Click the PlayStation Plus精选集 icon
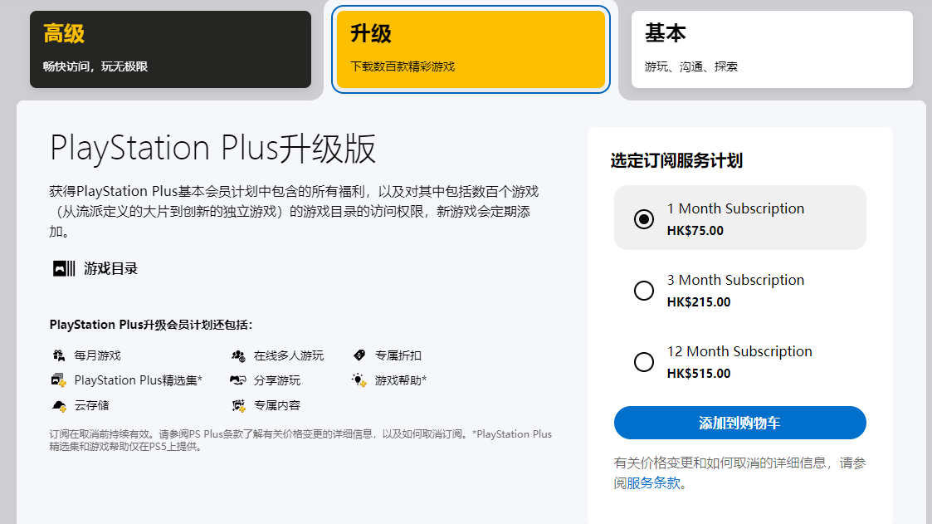Image resolution: width=932 pixels, height=524 pixels. coord(58,380)
